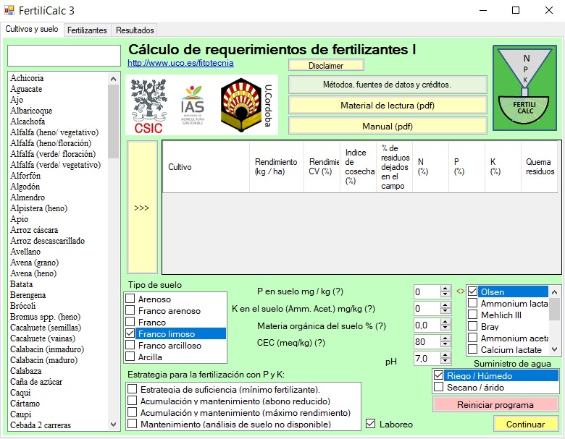
Task: Click the U.Cordoba crest logo
Action: [246, 105]
